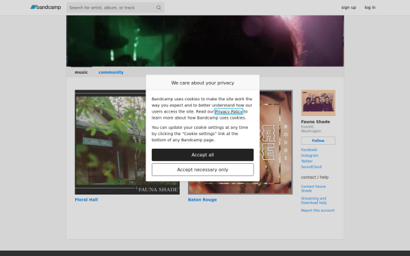
Task: Click the 'We care about your privacy' heading
Action: 203,83
